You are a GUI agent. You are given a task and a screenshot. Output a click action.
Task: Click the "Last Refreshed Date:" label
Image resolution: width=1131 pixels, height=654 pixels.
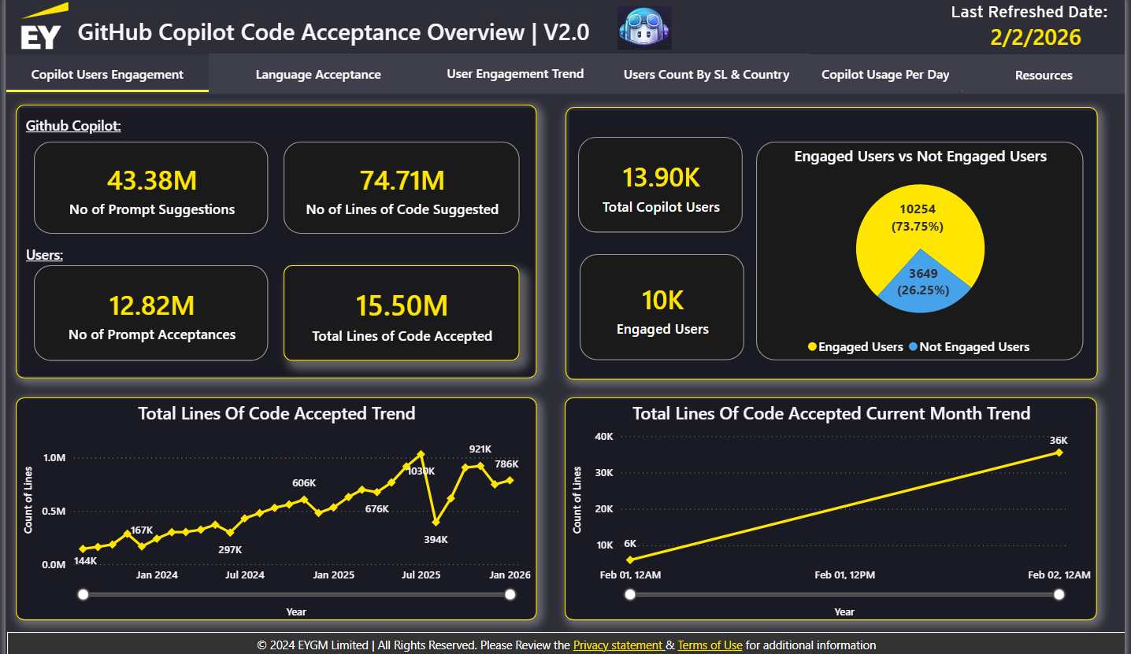click(x=1029, y=12)
